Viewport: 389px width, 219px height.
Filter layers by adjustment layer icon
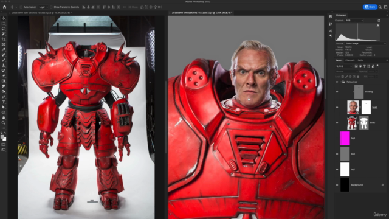tap(360, 66)
